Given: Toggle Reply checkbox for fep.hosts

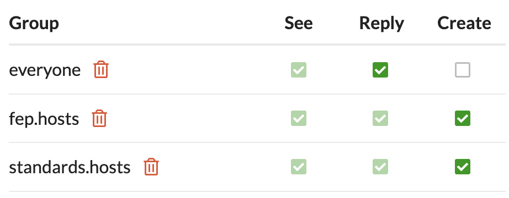Looking at the screenshot, I should click(380, 118).
